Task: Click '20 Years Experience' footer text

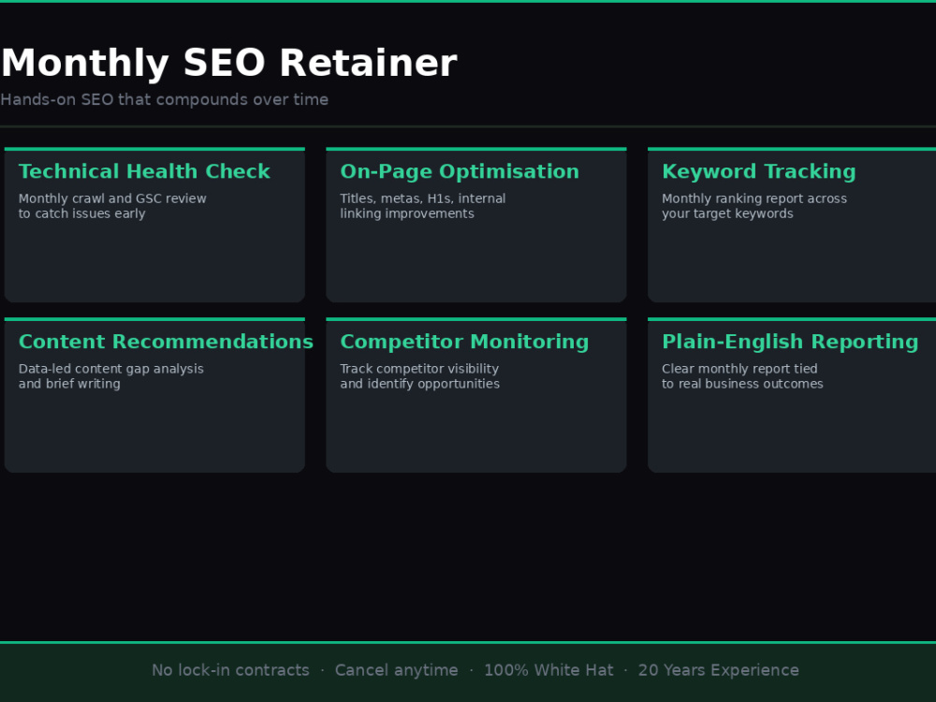Action: click(719, 670)
